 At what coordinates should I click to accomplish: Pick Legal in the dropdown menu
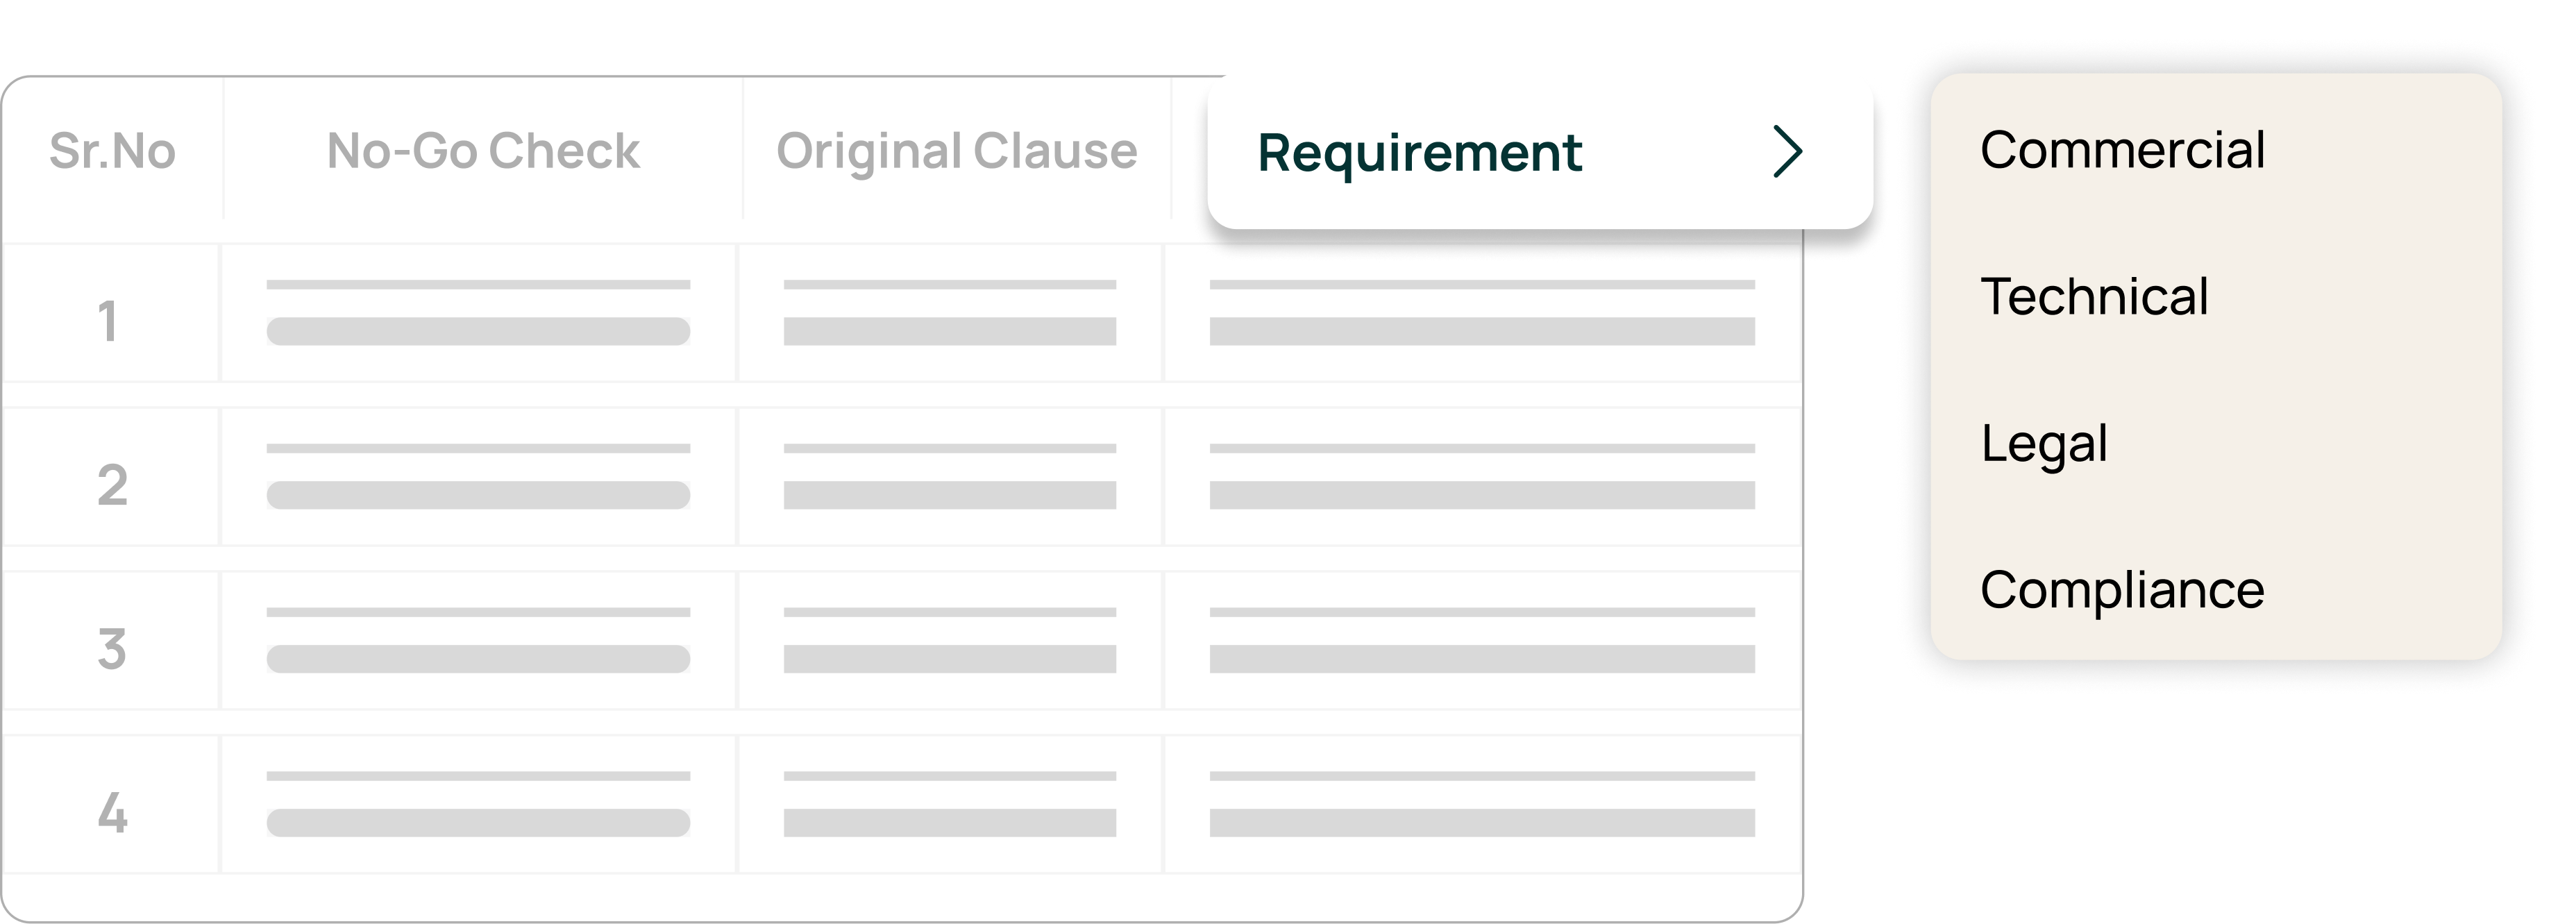tap(2044, 443)
